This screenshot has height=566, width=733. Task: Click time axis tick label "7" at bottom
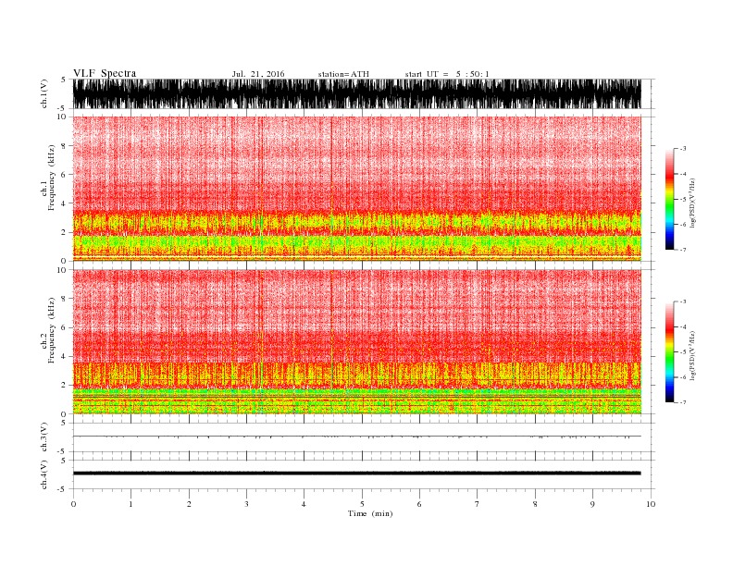[x=478, y=504]
